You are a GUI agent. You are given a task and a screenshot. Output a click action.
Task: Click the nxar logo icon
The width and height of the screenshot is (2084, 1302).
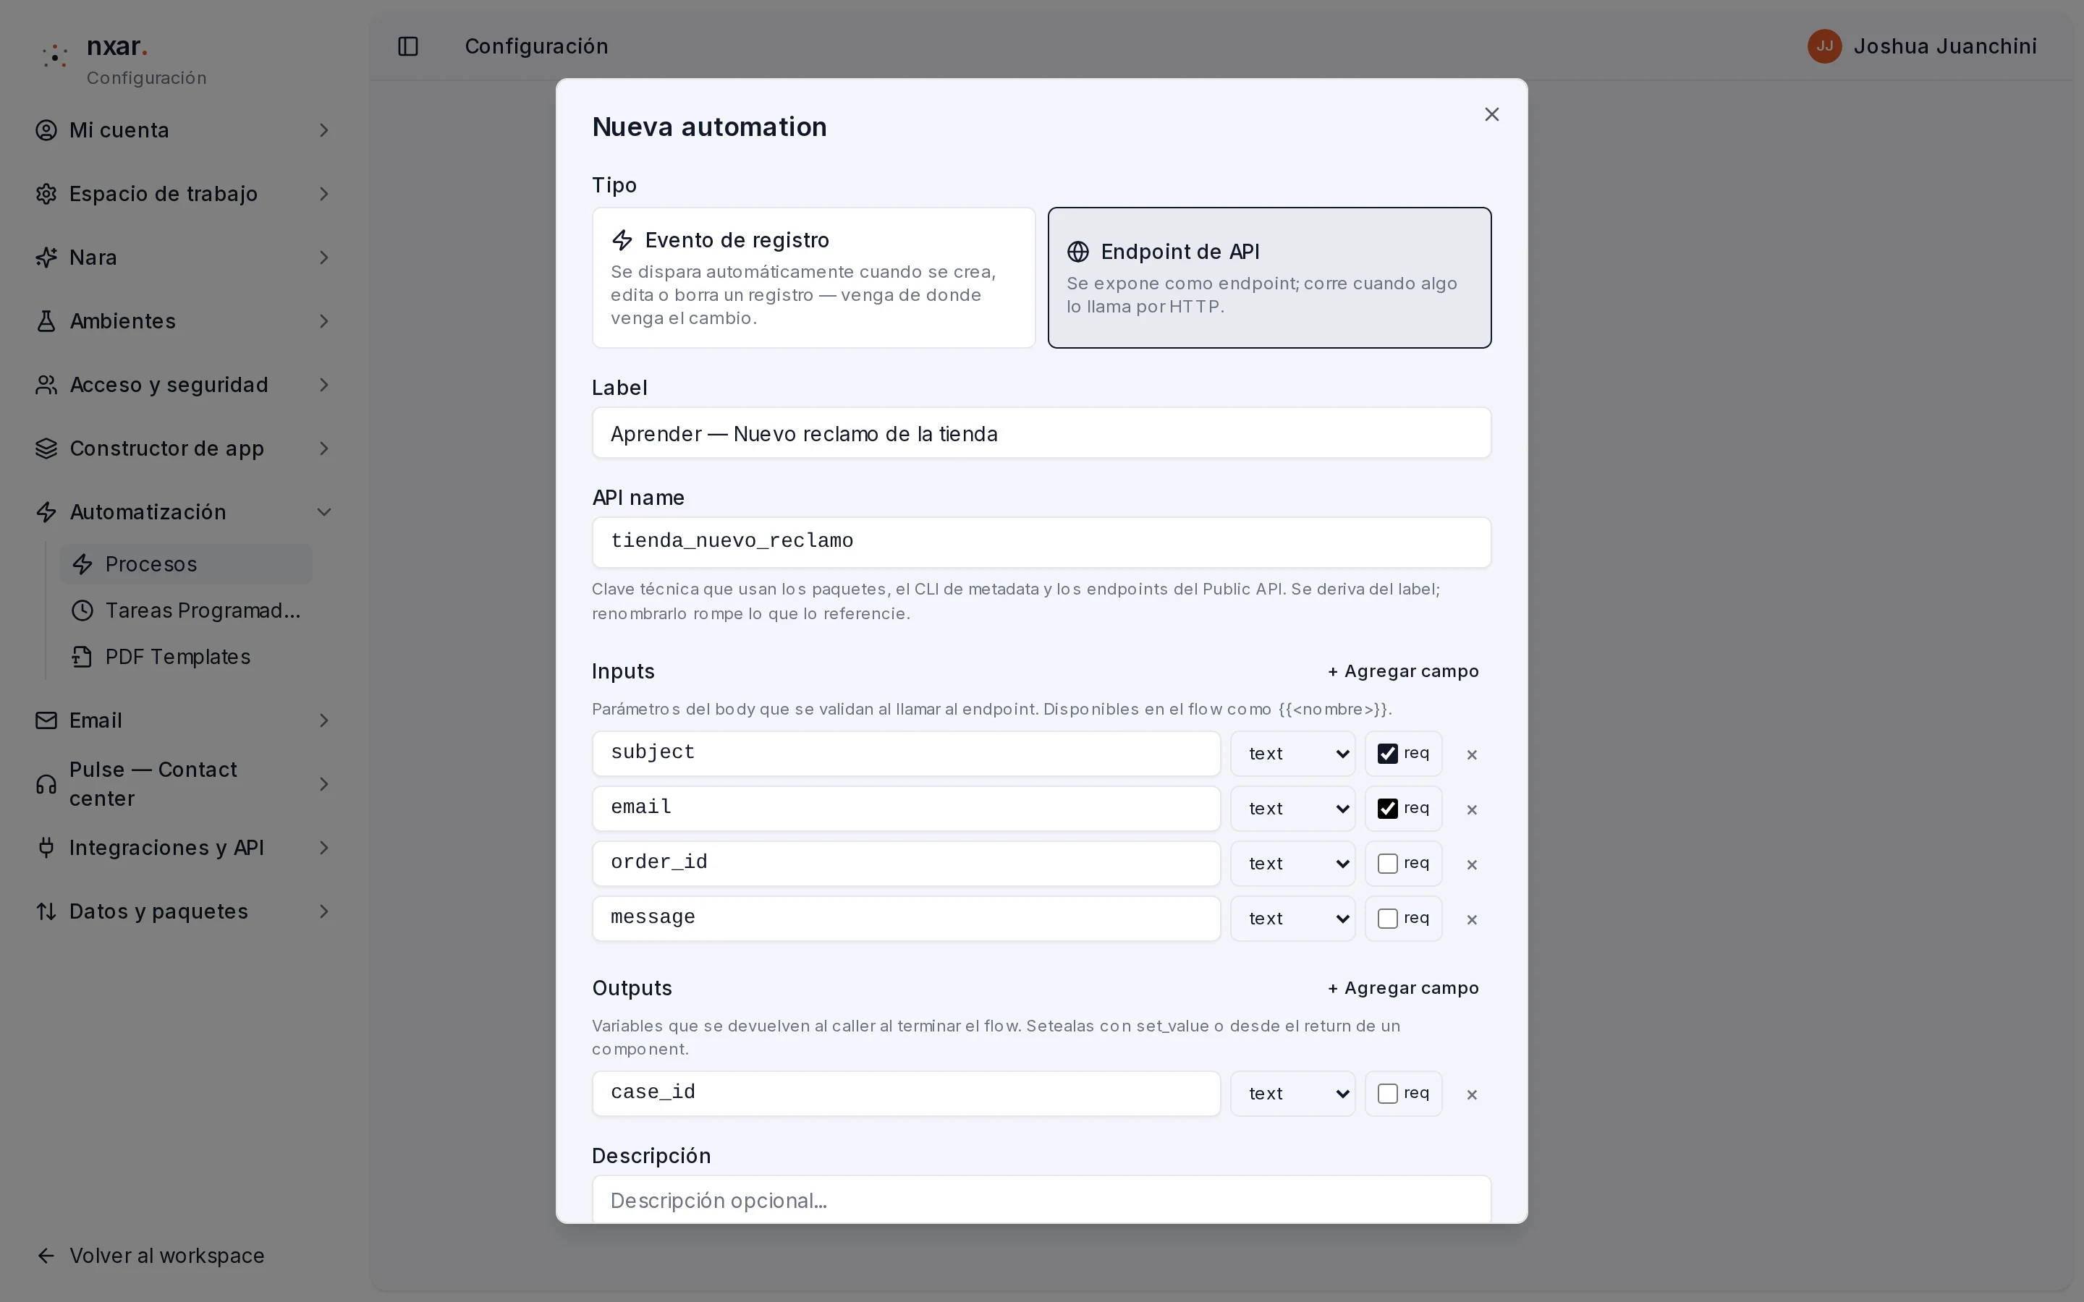click(55, 56)
